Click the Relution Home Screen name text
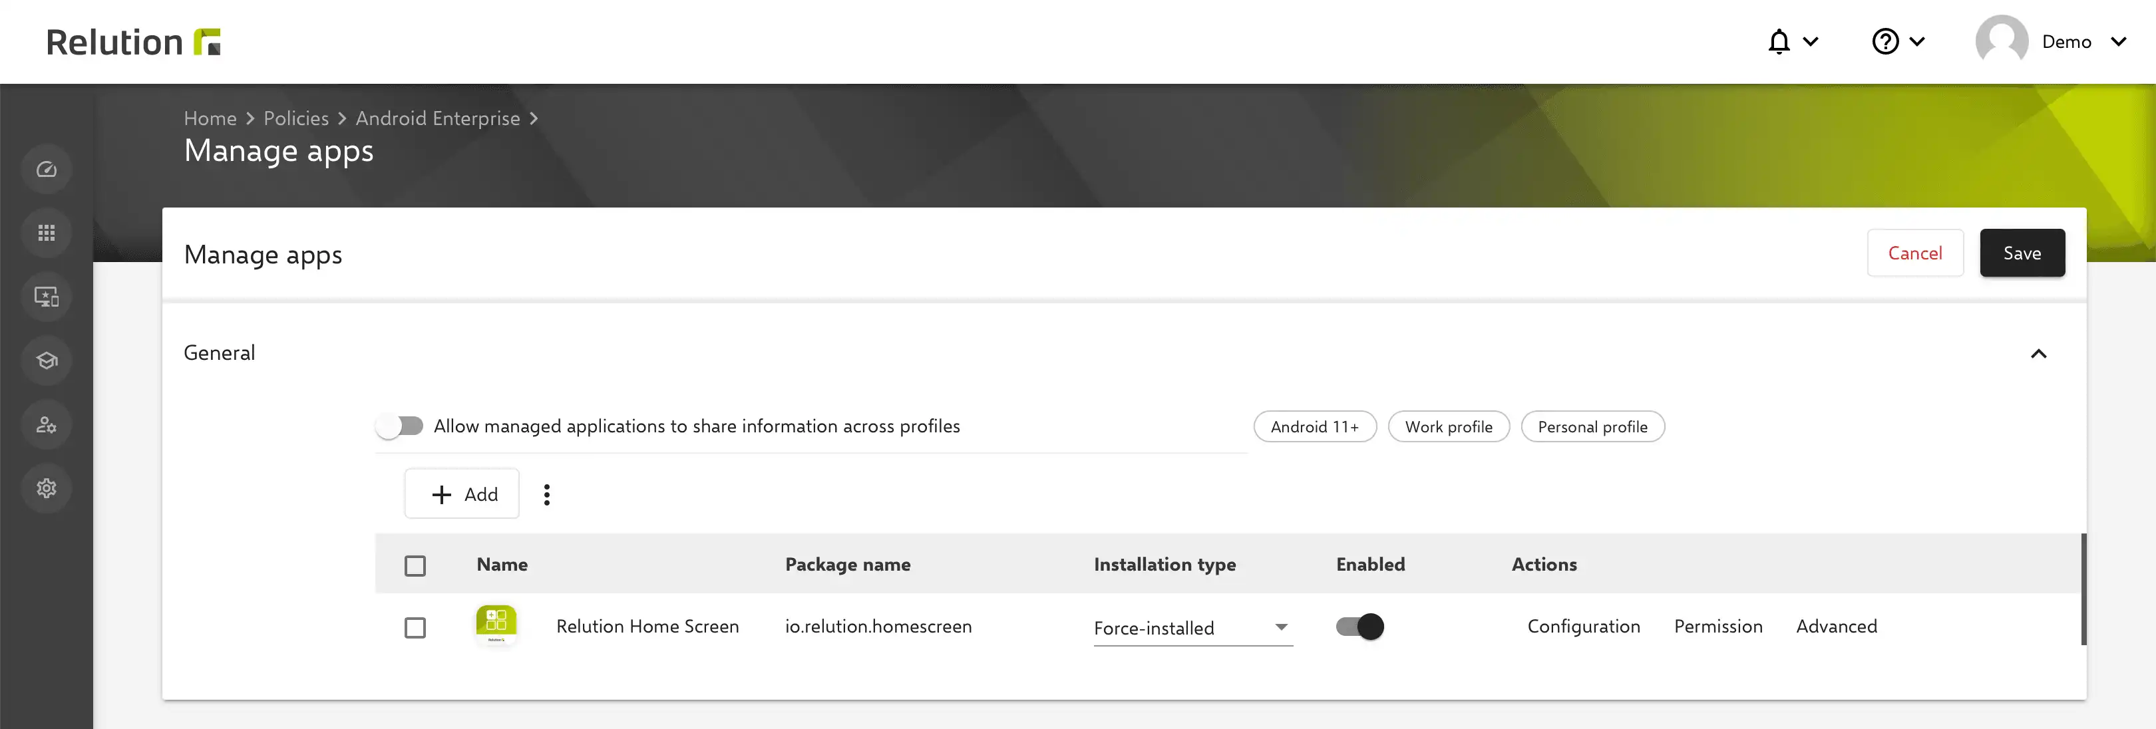2156x729 pixels. point(647,626)
